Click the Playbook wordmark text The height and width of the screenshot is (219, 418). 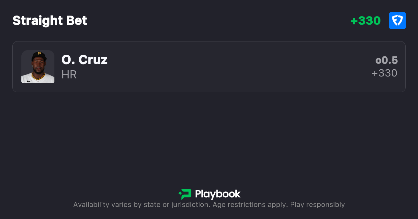(218, 194)
